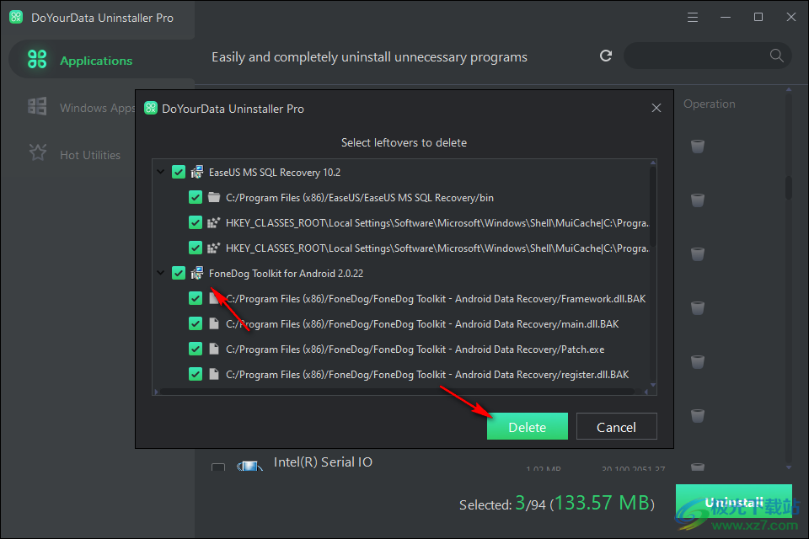Close the leftovers dialog with X
The image size is (809, 539).
pyautogui.click(x=656, y=108)
